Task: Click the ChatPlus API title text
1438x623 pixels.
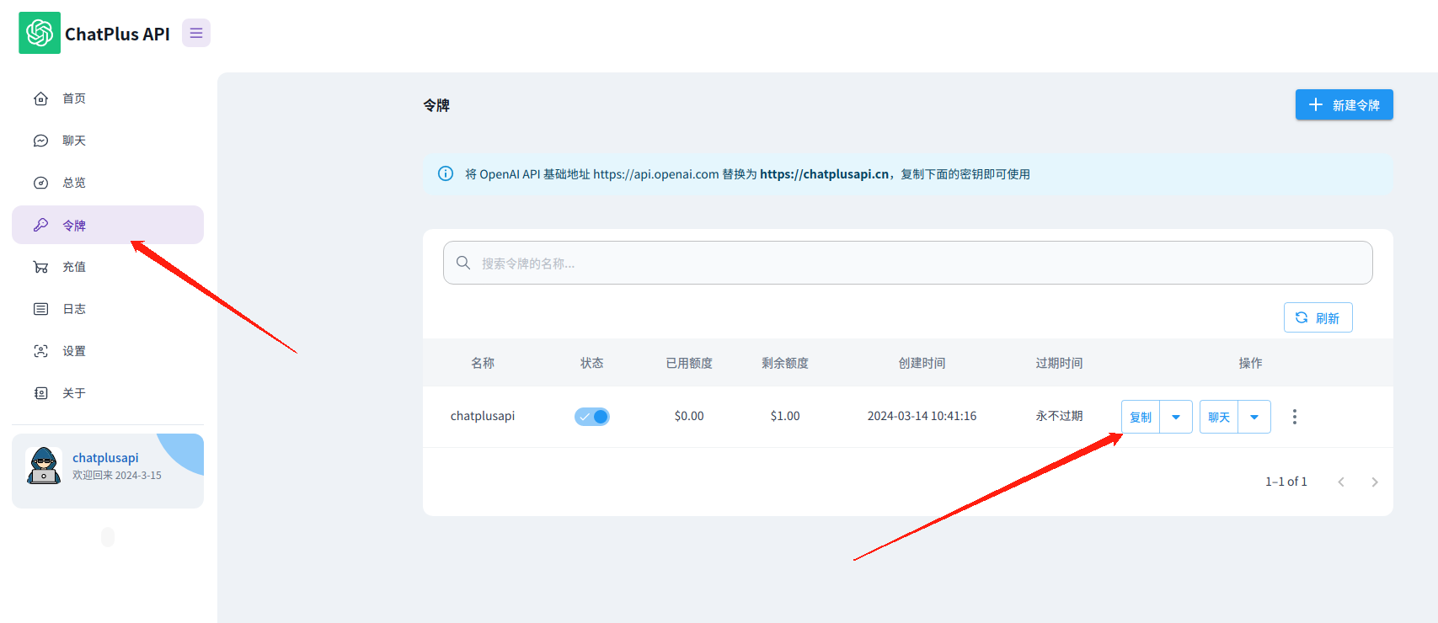Action: point(117,34)
